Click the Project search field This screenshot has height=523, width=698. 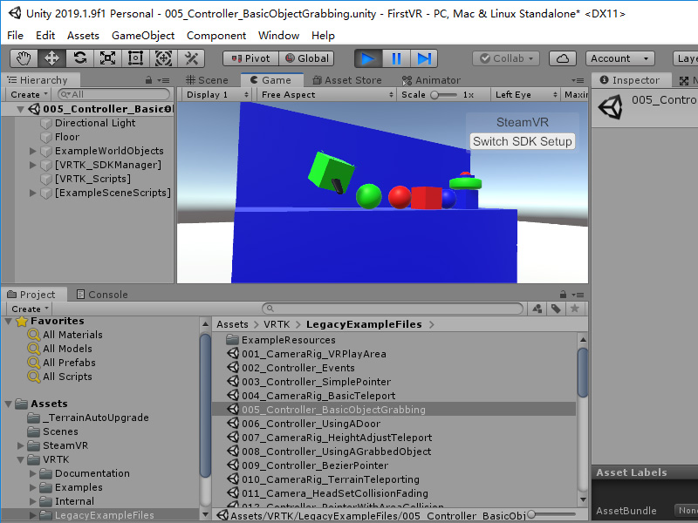pyautogui.click(x=393, y=309)
